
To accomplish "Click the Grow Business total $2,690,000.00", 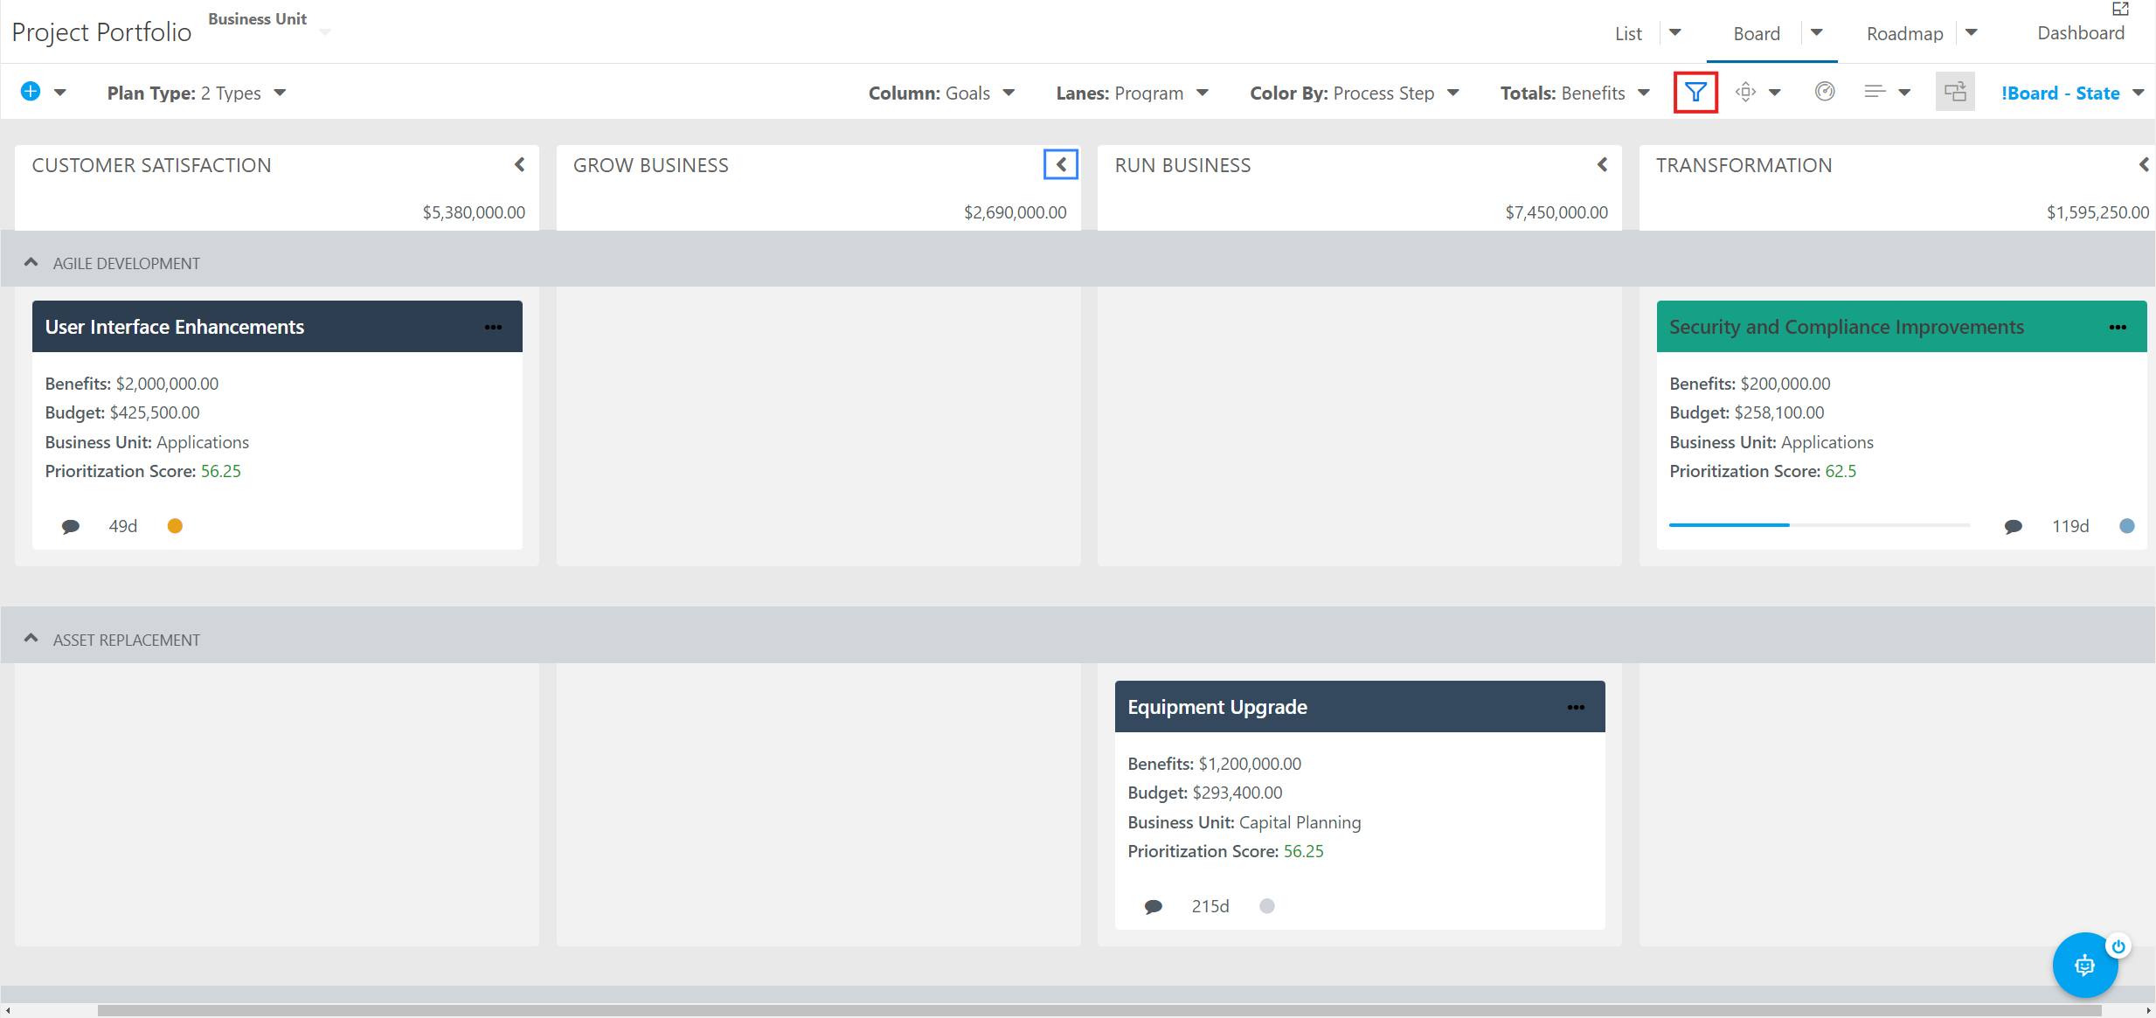I will [1016, 212].
